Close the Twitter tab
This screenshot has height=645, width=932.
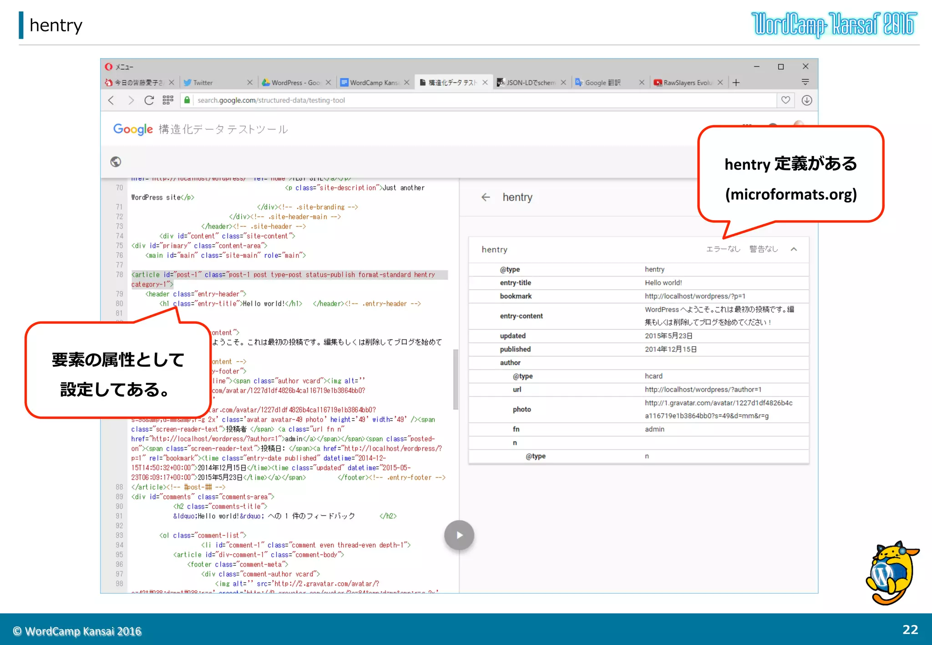249,82
